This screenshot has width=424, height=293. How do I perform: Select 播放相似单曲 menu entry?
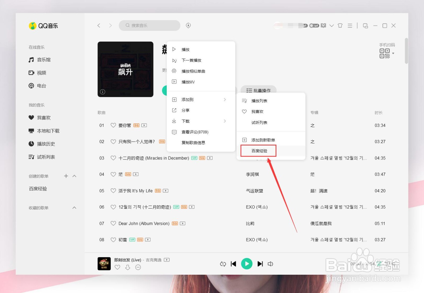(x=201, y=71)
